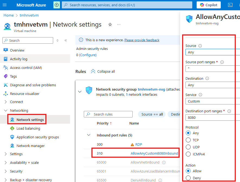
Task: Click the Destination port ranges field 8080
Action: click(213, 117)
